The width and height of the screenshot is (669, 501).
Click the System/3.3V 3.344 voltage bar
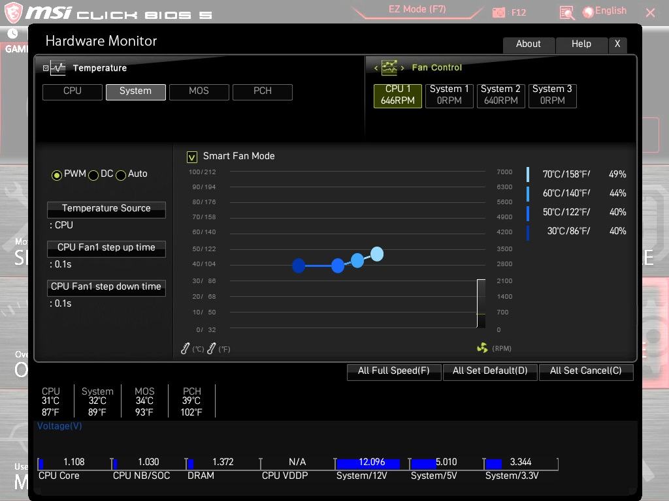[521, 463]
